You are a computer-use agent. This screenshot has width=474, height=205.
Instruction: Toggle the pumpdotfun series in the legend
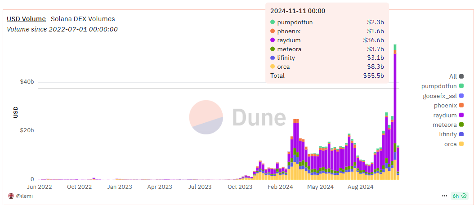tap(443, 86)
